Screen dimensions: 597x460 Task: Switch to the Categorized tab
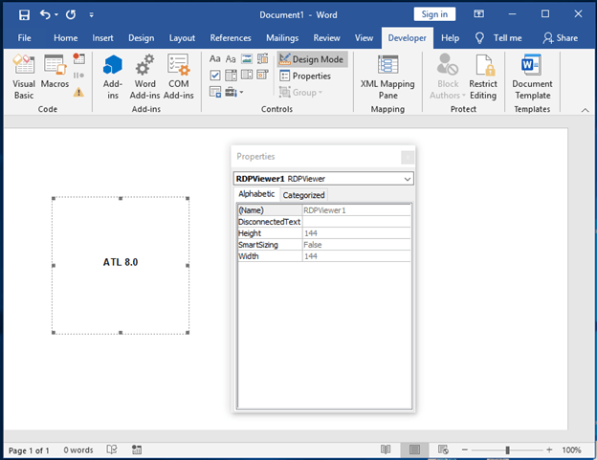click(303, 195)
